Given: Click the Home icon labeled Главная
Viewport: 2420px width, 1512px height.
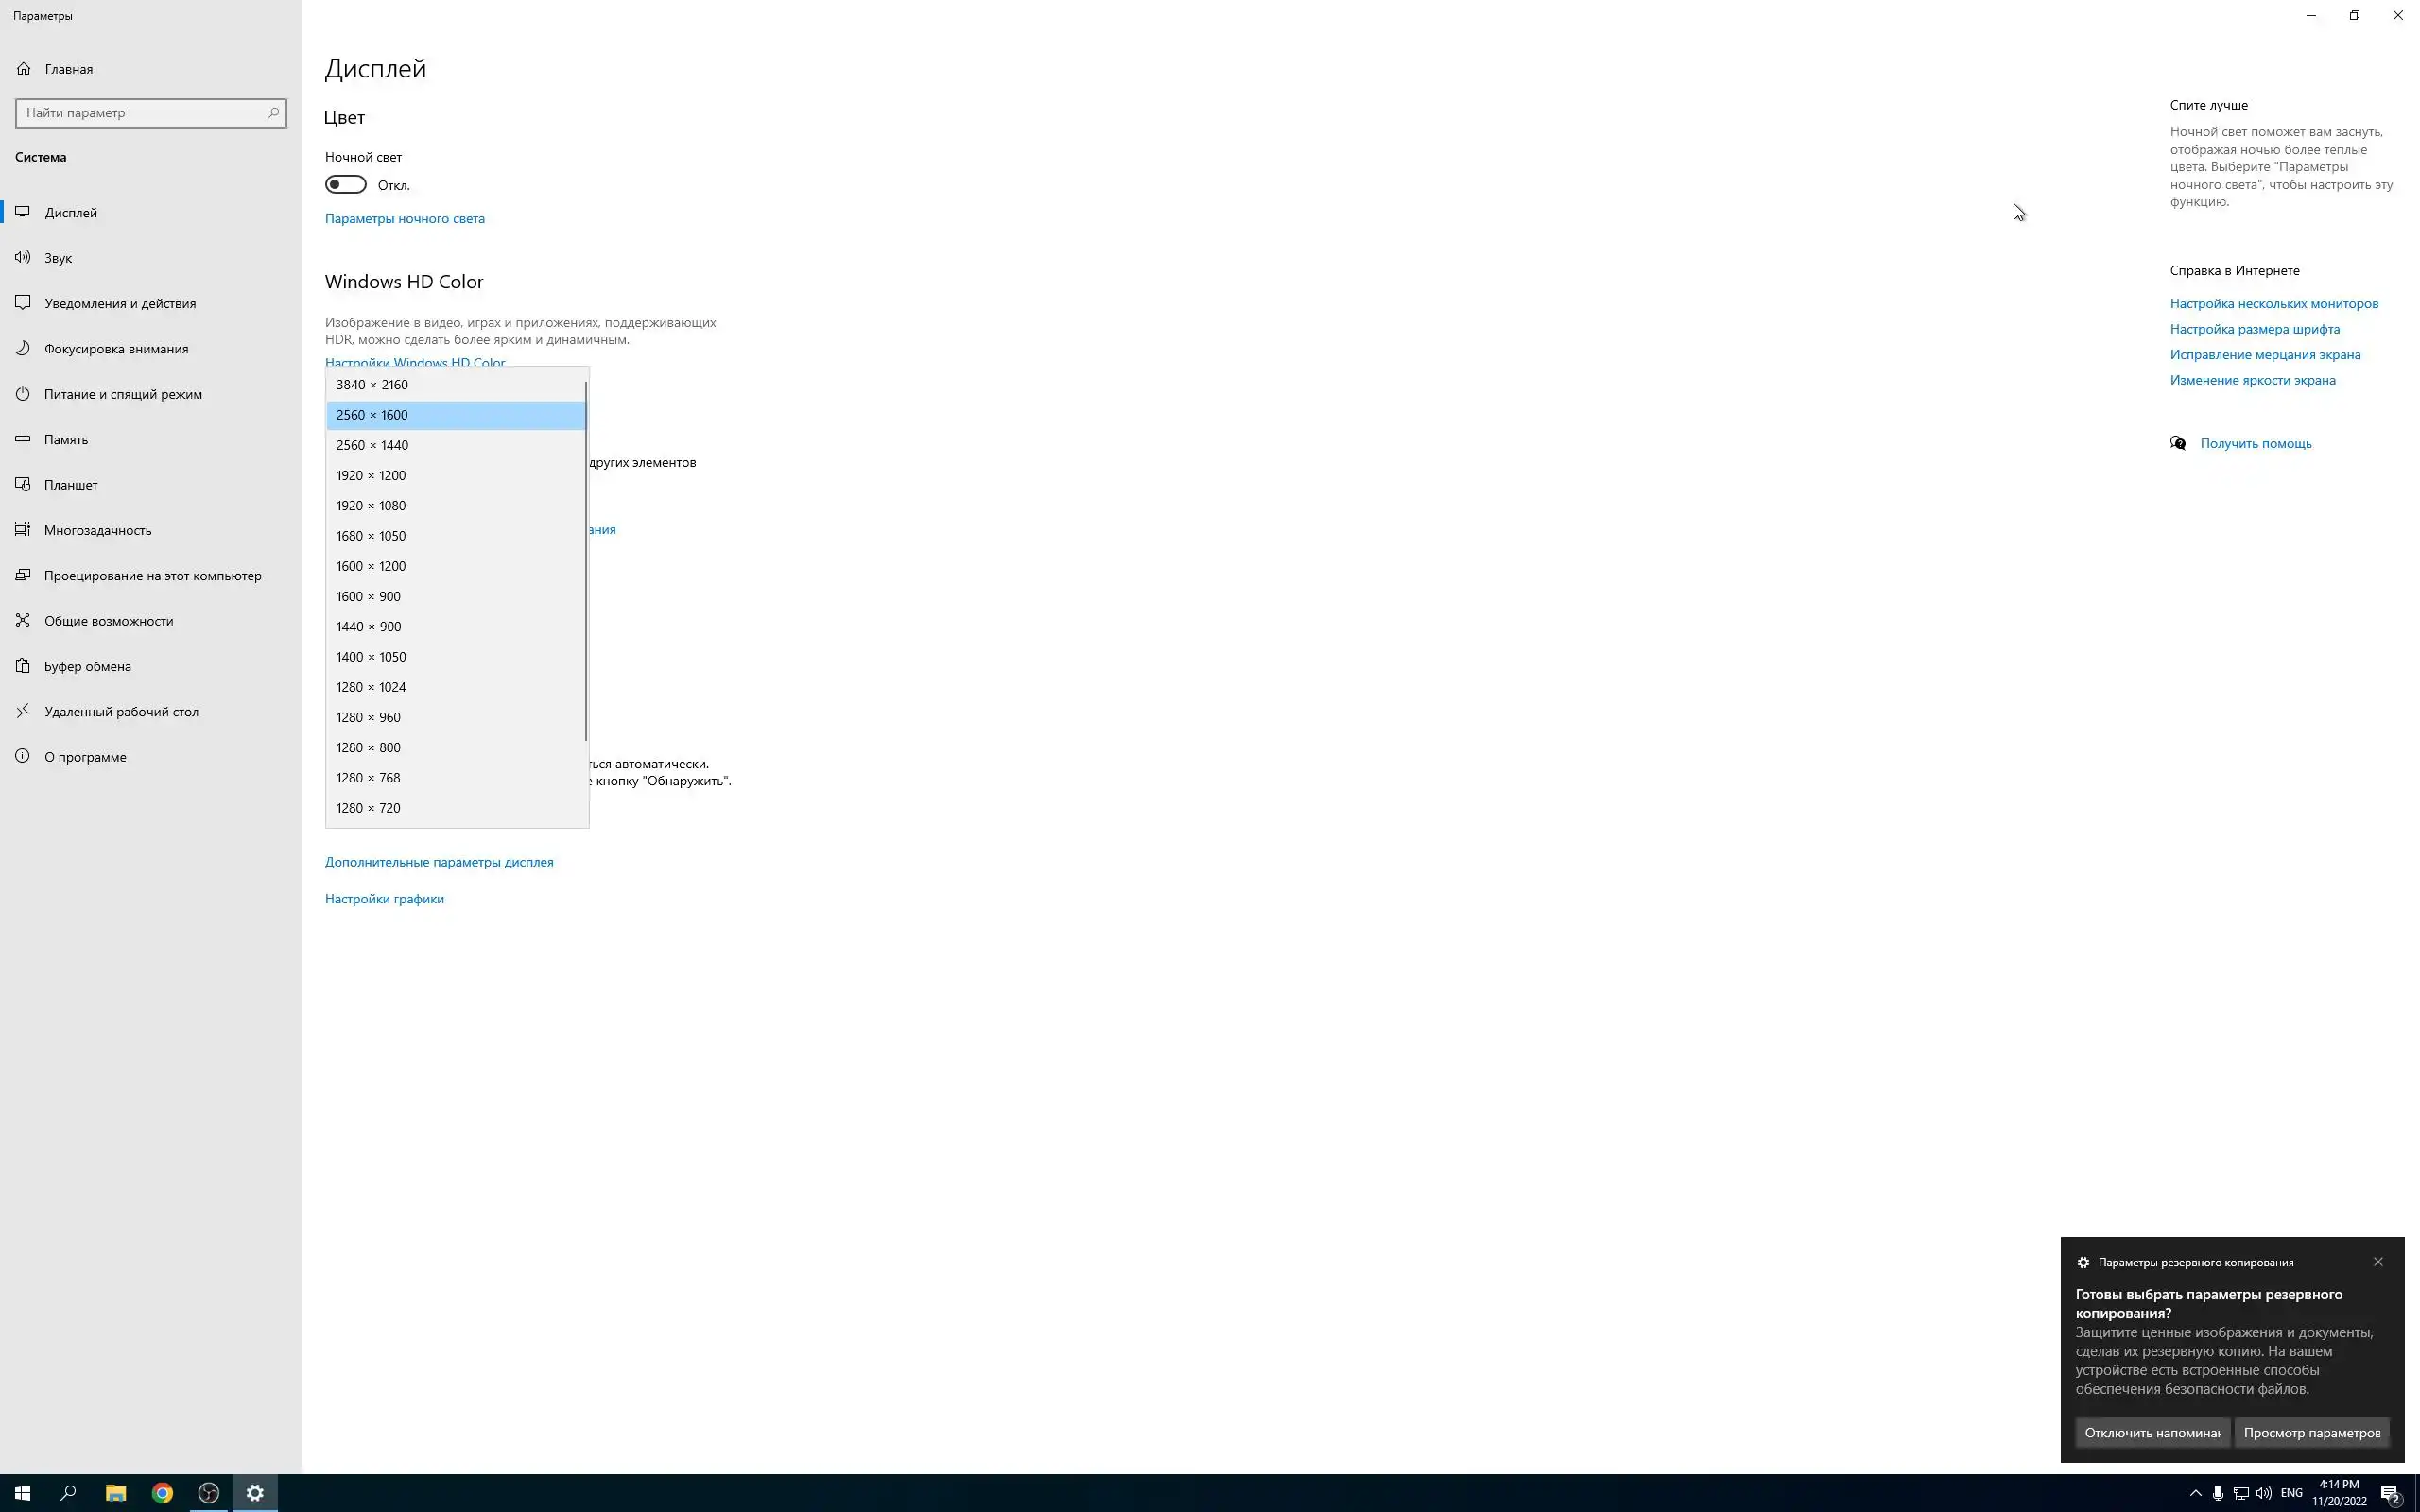Looking at the screenshot, I should pos(24,69).
